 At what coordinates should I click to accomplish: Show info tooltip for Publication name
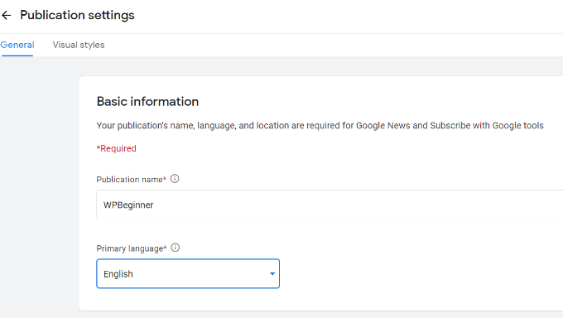pyautogui.click(x=175, y=179)
